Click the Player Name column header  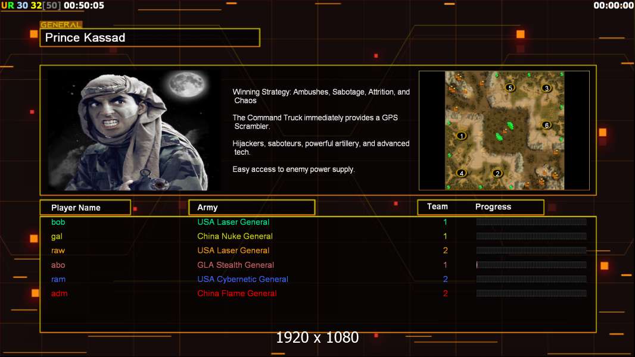click(85, 208)
